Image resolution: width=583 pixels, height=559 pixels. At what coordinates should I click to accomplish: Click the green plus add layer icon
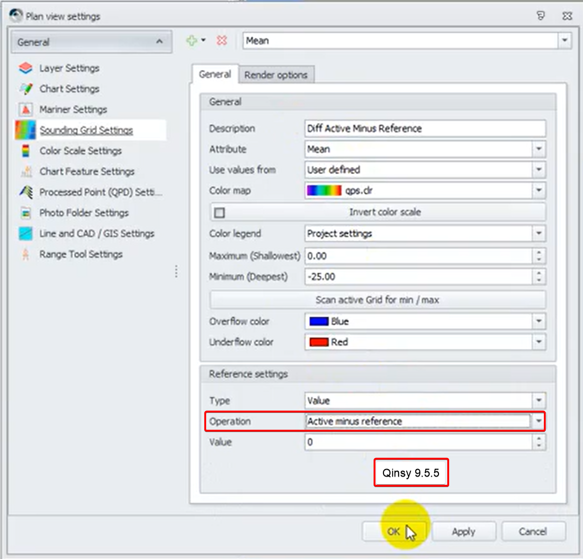click(191, 41)
